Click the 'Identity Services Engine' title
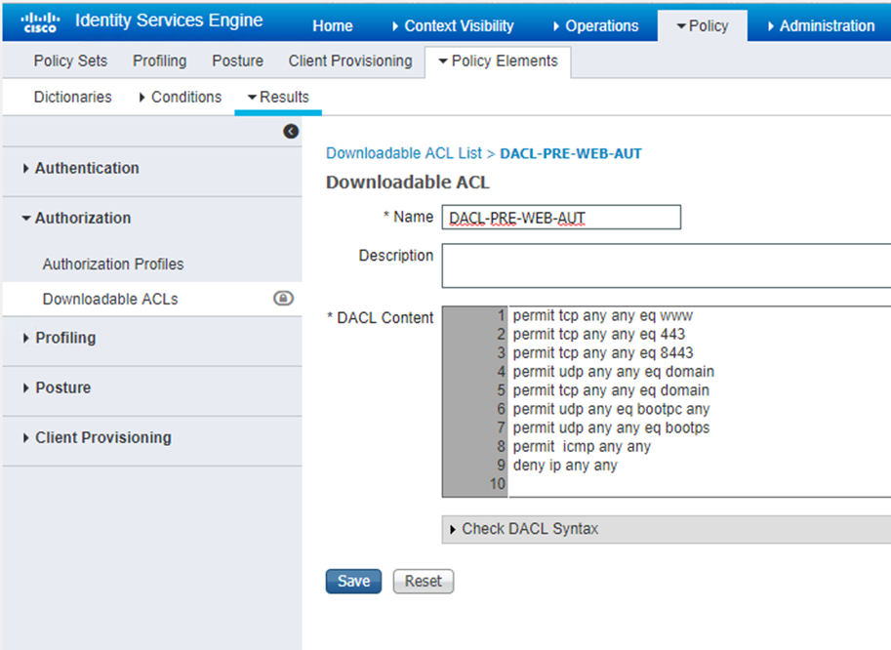 point(169,20)
